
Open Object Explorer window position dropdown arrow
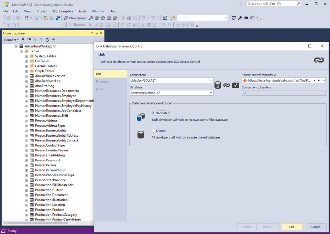pyautogui.click(x=92, y=33)
